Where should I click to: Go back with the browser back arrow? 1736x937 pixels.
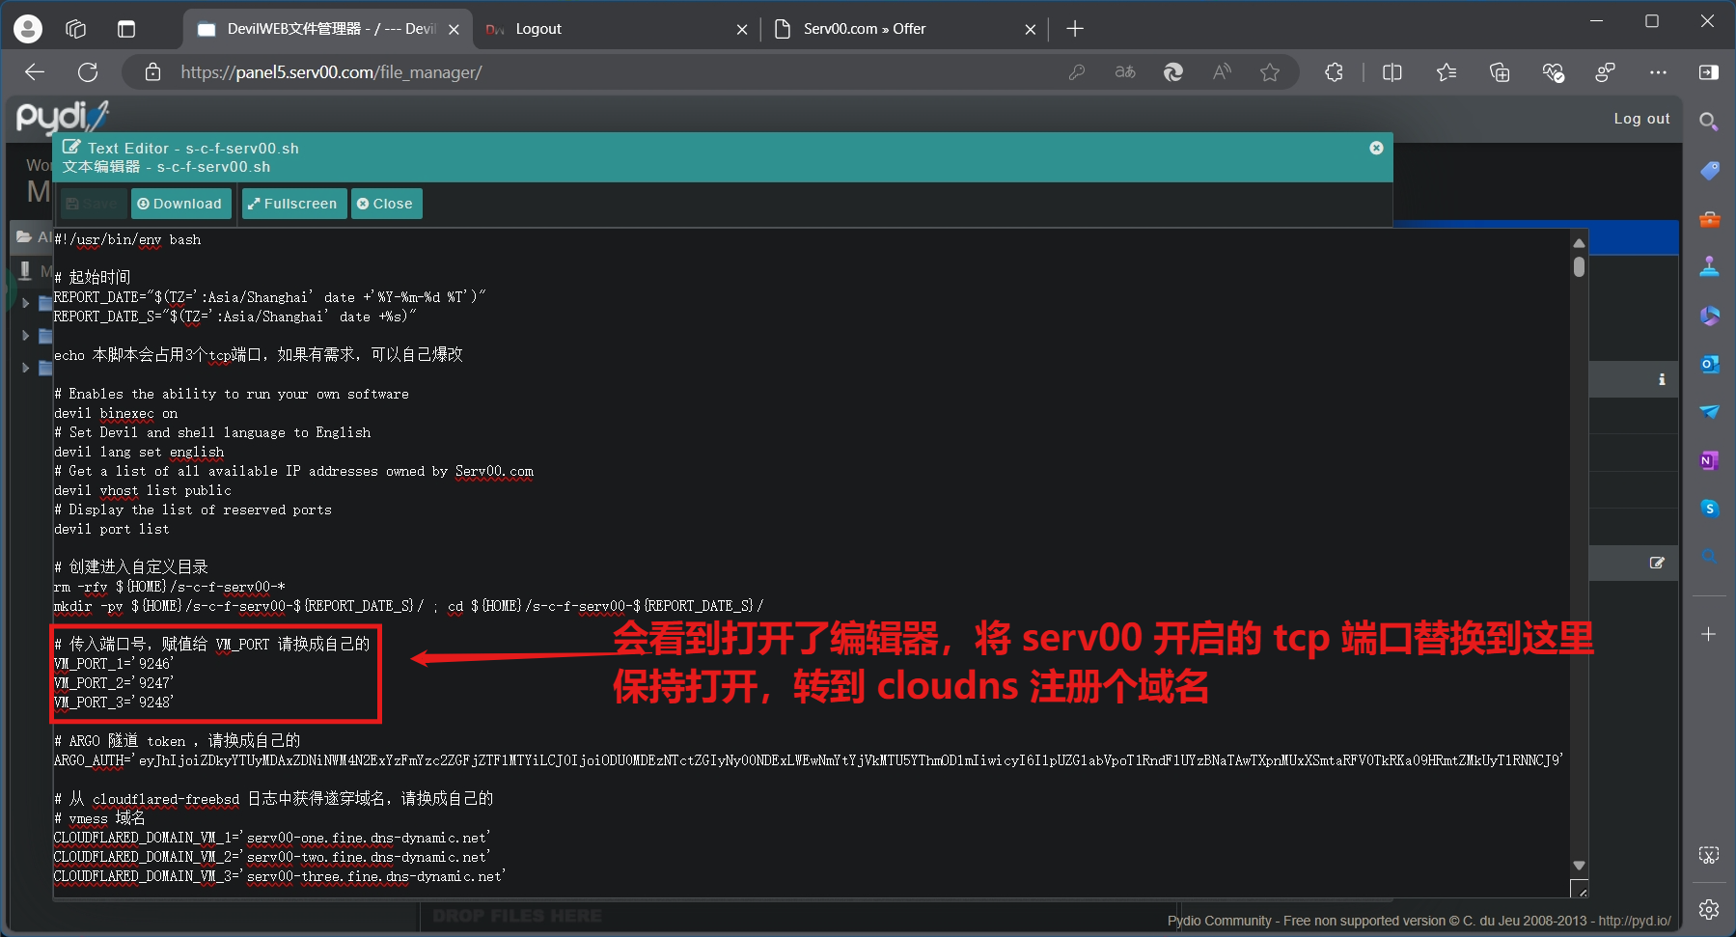coord(35,72)
